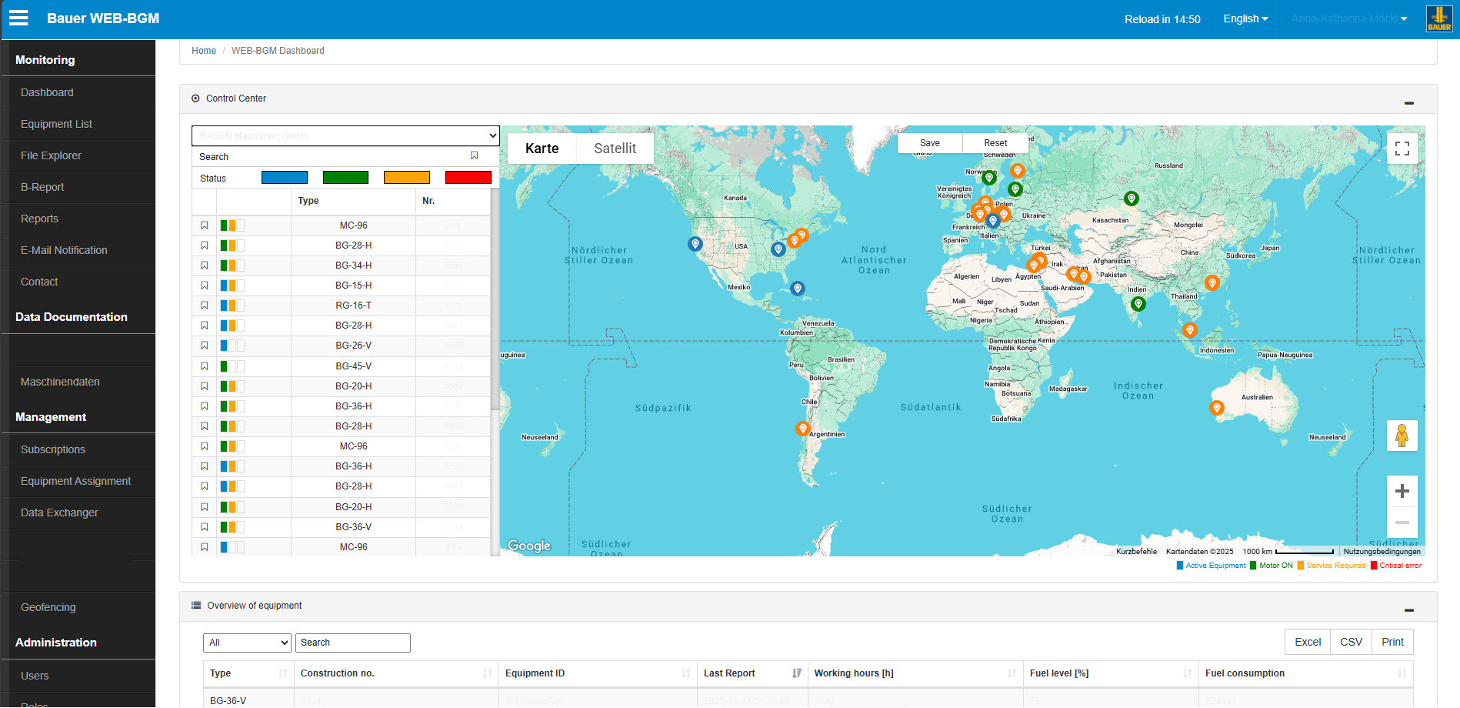This screenshot has height=708, width=1460.
Task: Select the green marker in Kazakhstan
Action: point(1132,199)
